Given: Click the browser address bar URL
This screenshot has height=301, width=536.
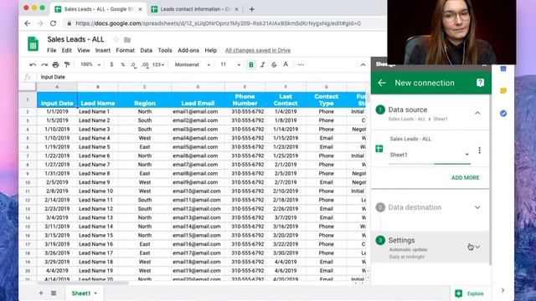Looking at the screenshot, I should coord(218,23).
